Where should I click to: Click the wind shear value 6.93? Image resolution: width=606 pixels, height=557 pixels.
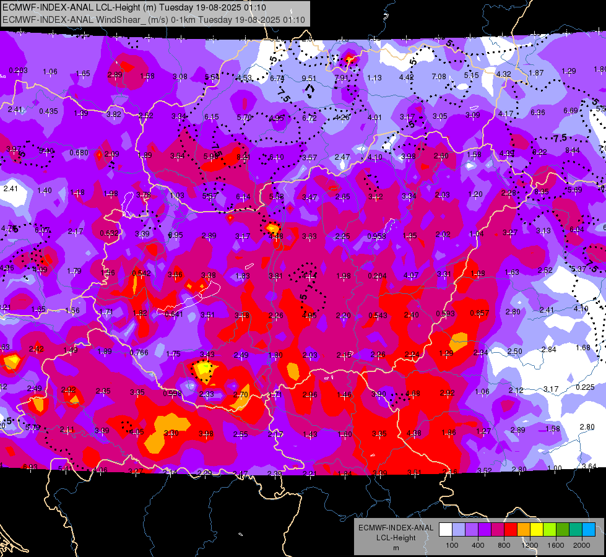[x=30, y=467]
